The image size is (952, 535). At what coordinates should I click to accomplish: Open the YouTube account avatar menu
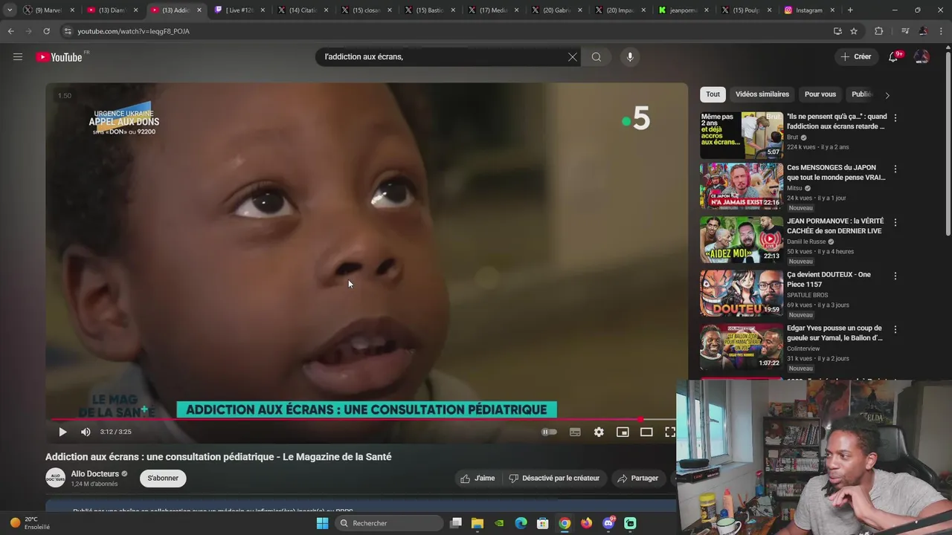[x=922, y=57]
